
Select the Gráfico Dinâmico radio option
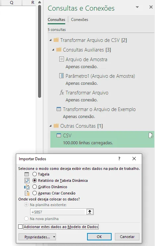tap(34, 187)
